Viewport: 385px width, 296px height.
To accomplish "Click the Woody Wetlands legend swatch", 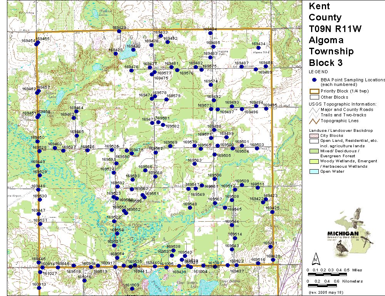I will coord(314,161).
